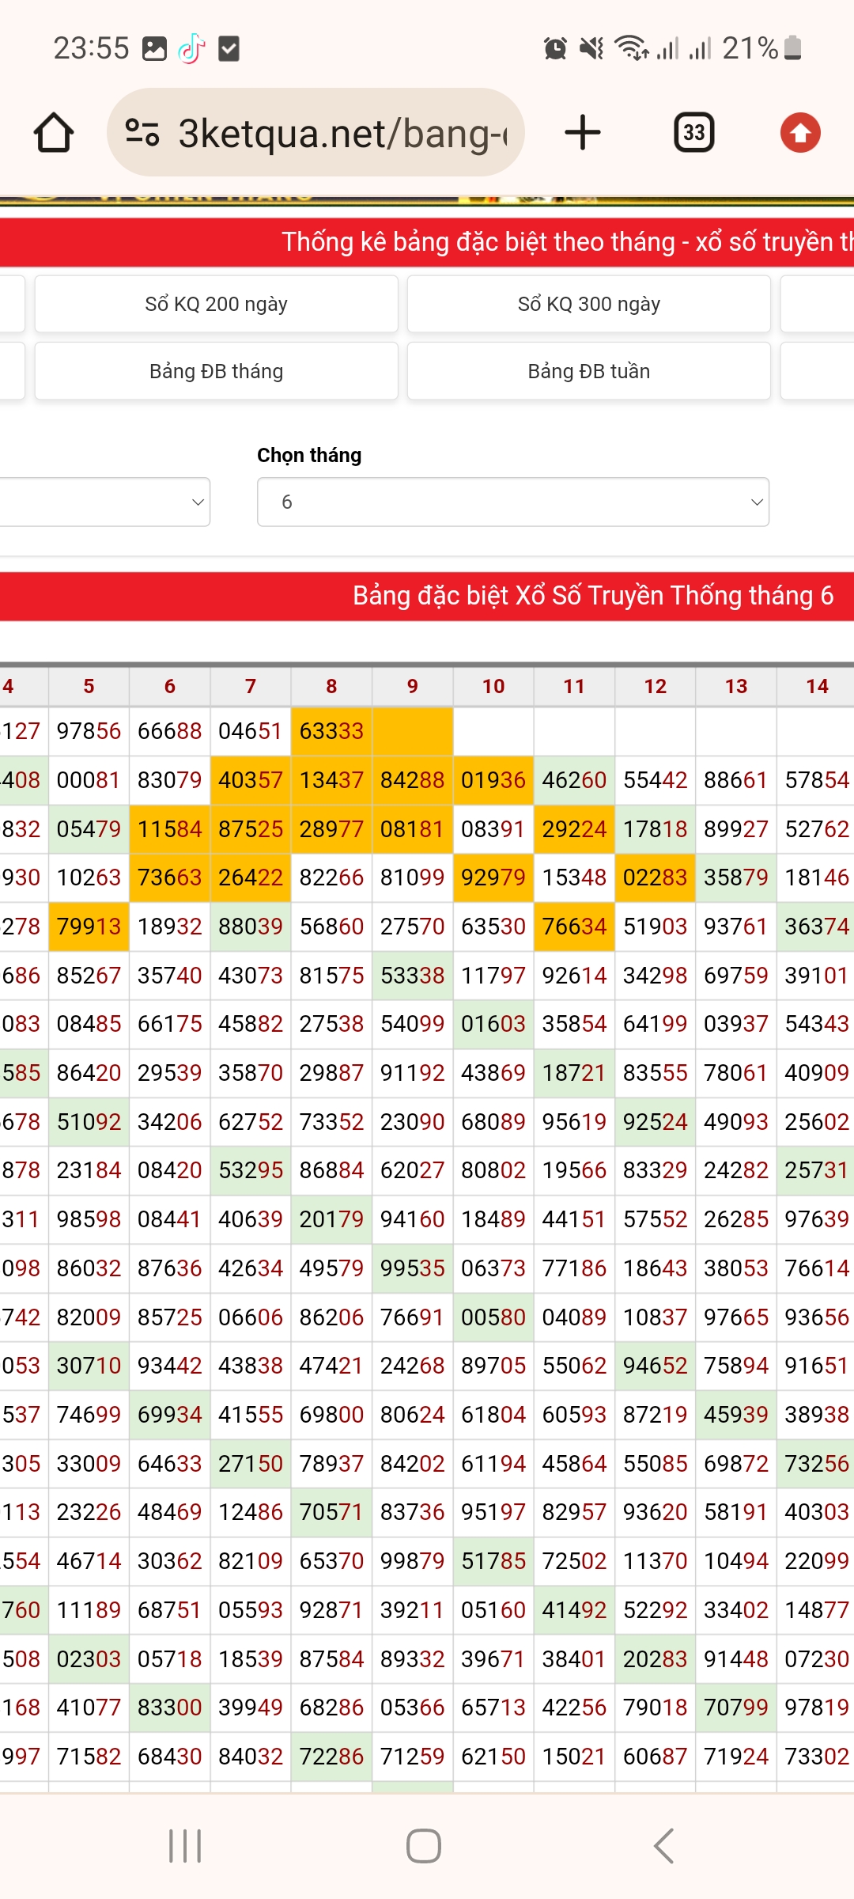This screenshot has width=854, height=1899.
Task: Expand the partially visible left dropdown
Action: pyautogui.click(x=104, y=502)
